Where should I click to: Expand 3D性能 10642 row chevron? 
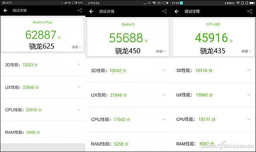click(x=163, y=70)
